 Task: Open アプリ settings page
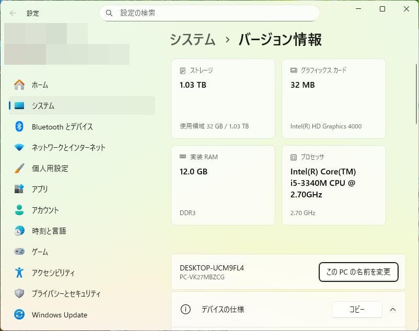(82, 189)
